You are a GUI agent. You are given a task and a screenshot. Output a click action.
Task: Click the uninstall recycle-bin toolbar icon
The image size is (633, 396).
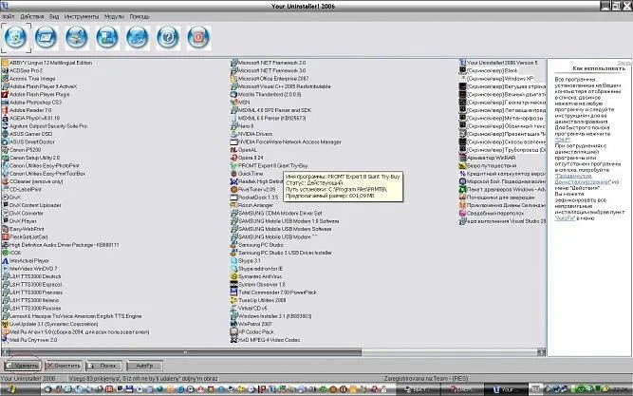point(16,38)
